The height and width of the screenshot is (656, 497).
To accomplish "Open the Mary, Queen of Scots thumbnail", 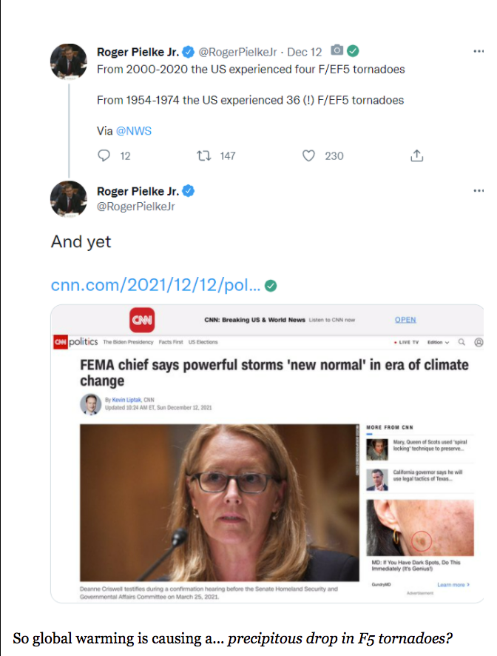I will click(377, 449).
